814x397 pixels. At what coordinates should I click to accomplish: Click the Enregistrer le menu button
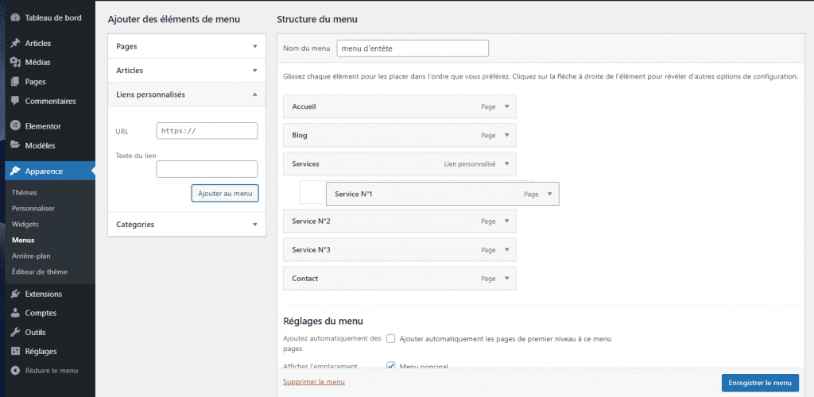760,383
